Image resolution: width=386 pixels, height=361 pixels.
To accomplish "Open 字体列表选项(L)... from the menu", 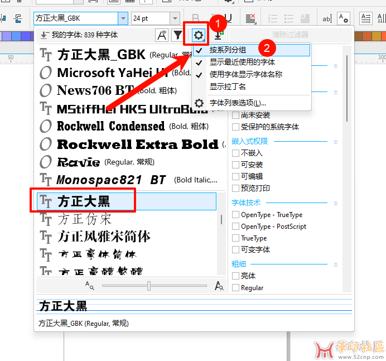I will click(x=252, y=103).
